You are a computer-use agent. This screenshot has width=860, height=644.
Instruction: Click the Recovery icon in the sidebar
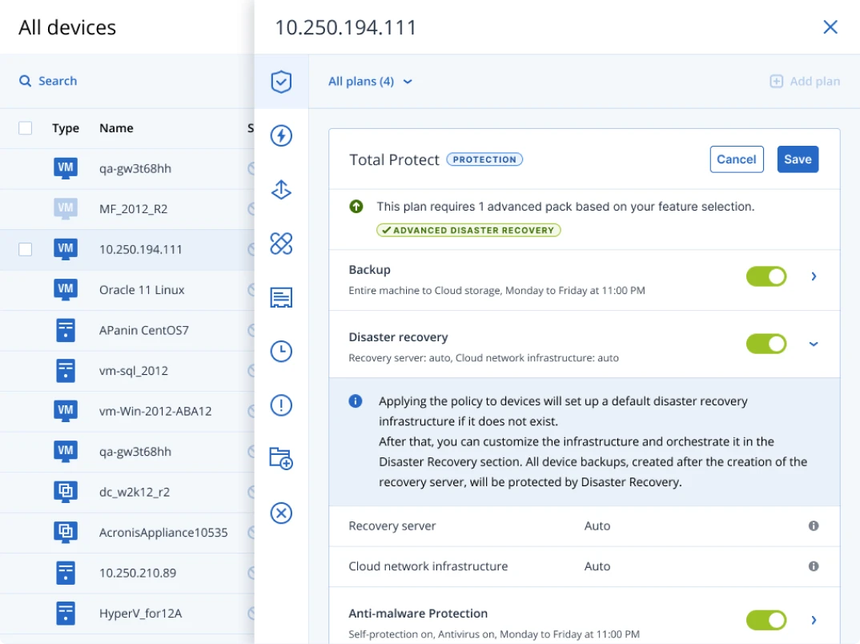click(x=281, y=190)
